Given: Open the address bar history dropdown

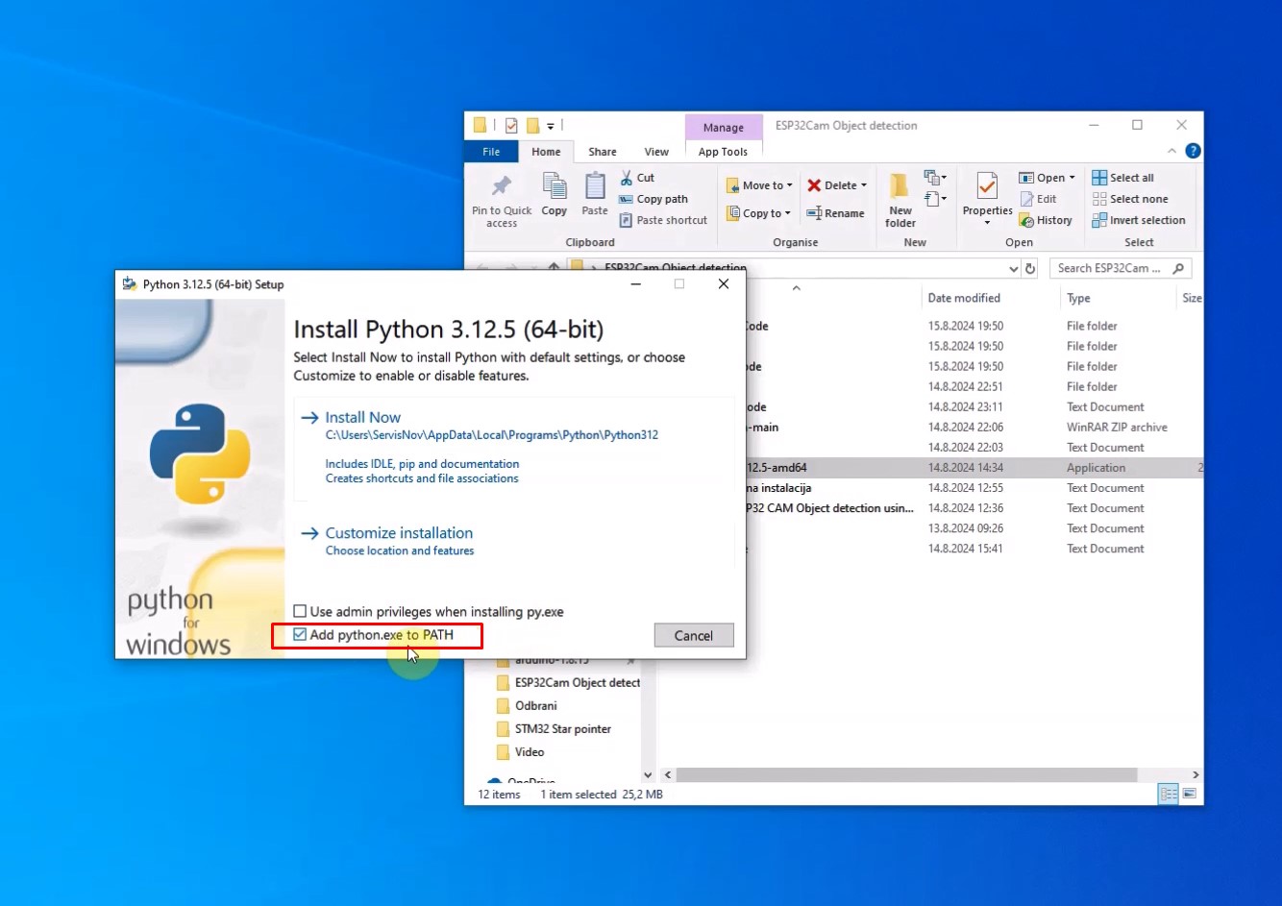Looking at the screenshot, I should [1013, 269].
